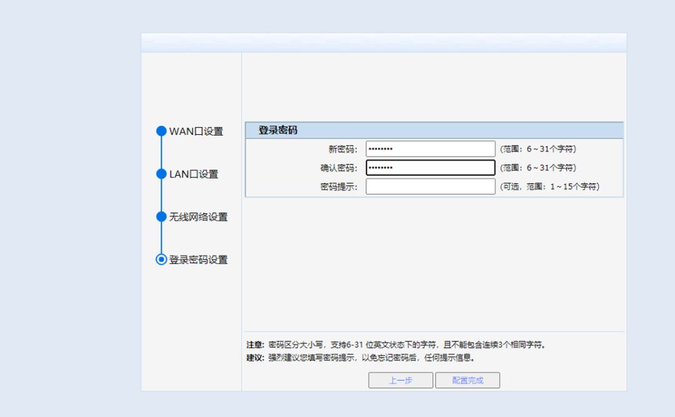Click the blue dot beside LAN口设置

click(x=161, y=174)
